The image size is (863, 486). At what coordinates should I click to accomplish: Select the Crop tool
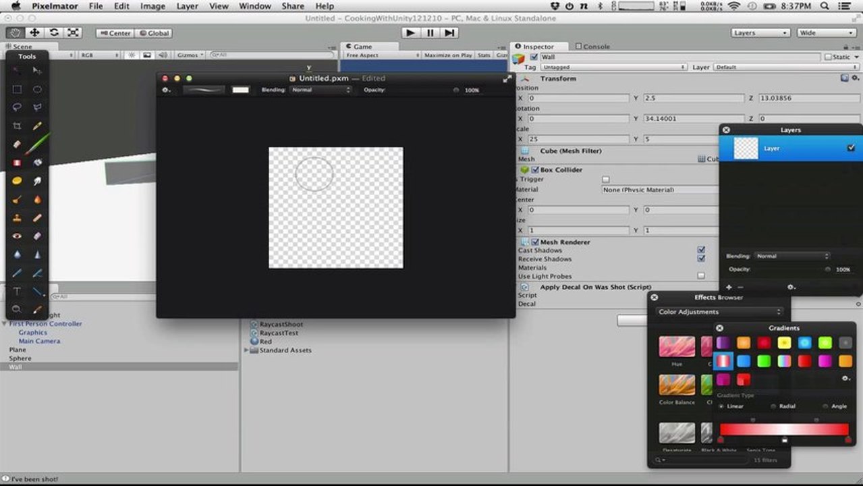click(17, 126)
